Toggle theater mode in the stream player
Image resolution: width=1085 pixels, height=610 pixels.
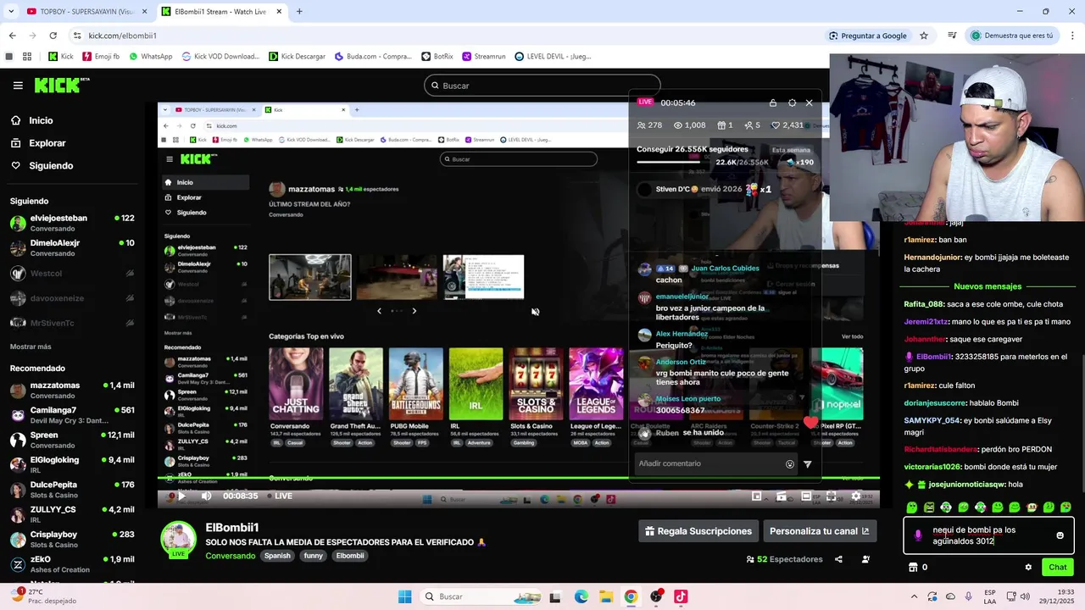pos(806,496)
